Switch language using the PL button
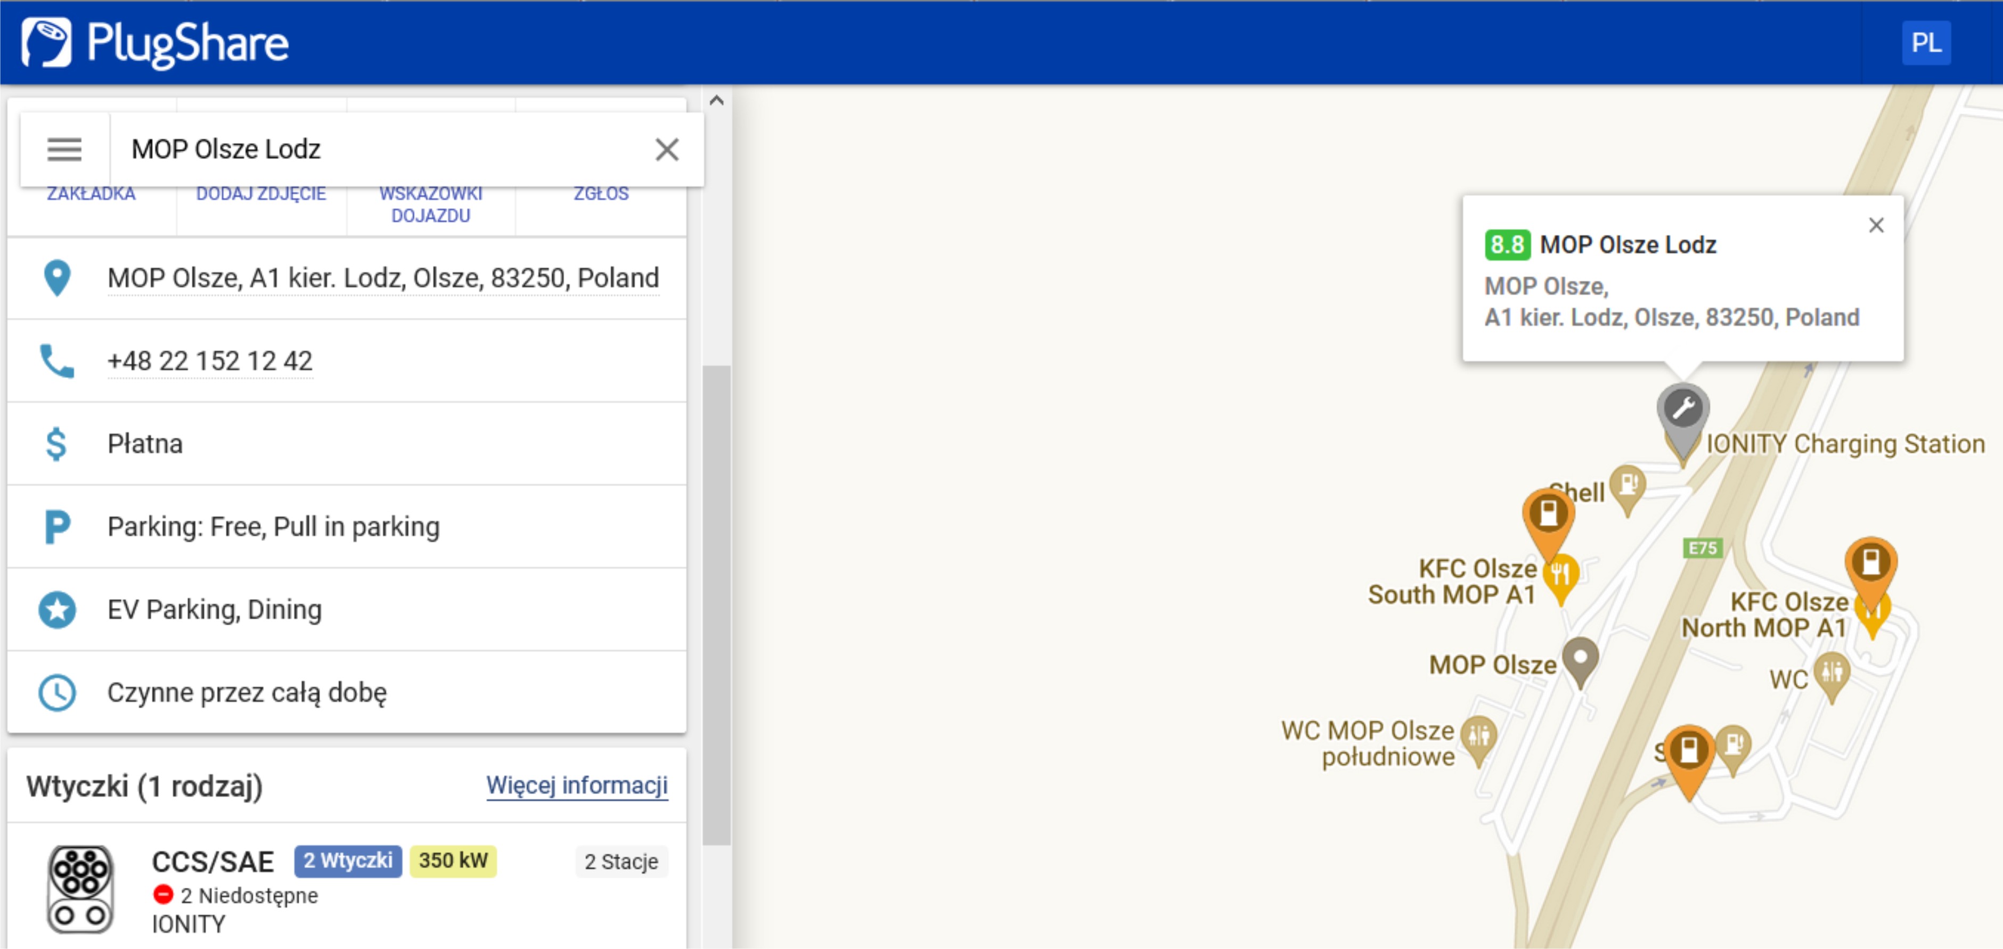This screenshot has width=2003, height=949. click(1925, 43)
